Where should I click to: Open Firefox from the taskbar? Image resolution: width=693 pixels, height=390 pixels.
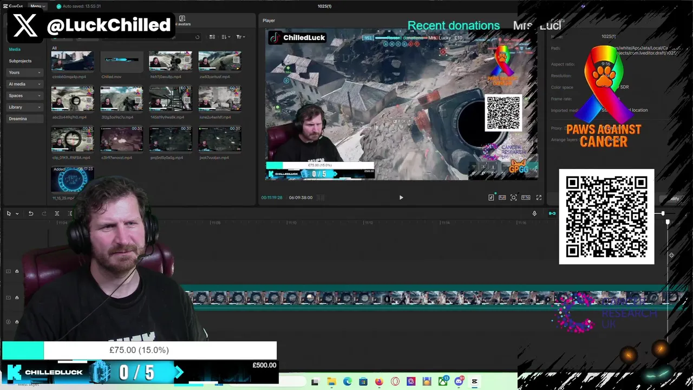pyautogui.click(x=379, y=382)
